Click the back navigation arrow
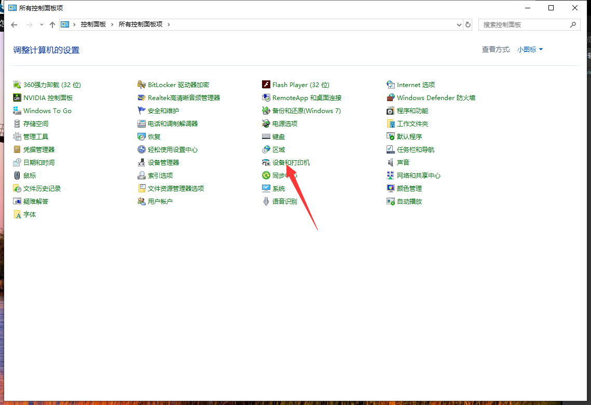The image size is (591, 405). point(14,24)
